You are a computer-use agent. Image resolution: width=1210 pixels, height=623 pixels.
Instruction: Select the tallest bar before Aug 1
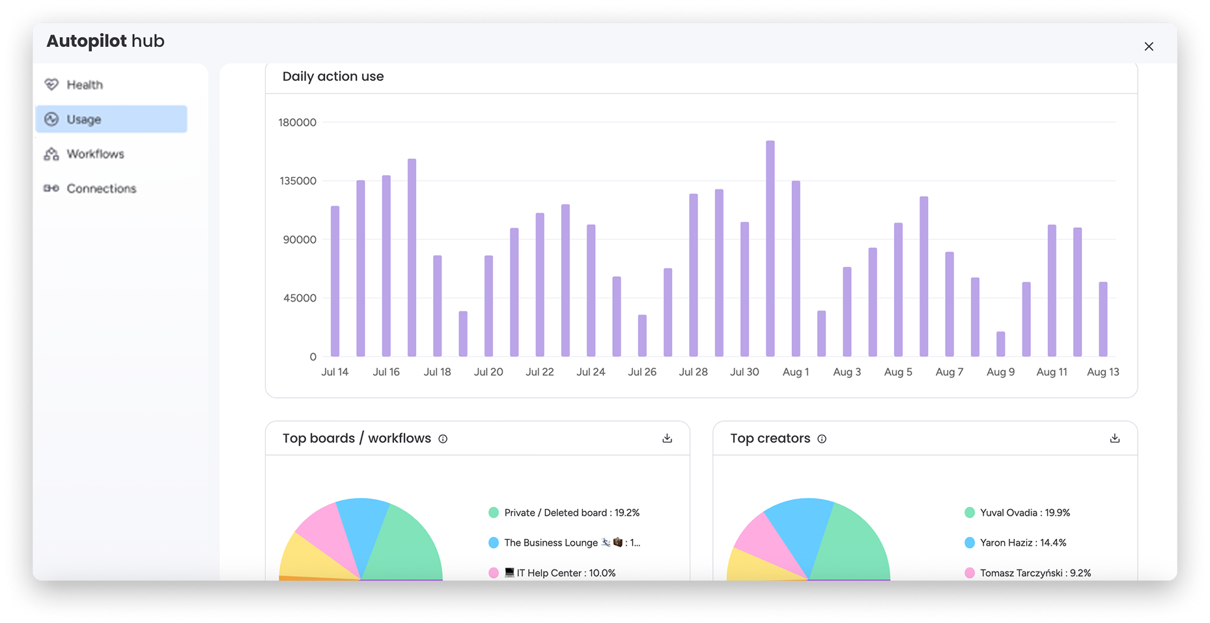(x=770, y=248)
